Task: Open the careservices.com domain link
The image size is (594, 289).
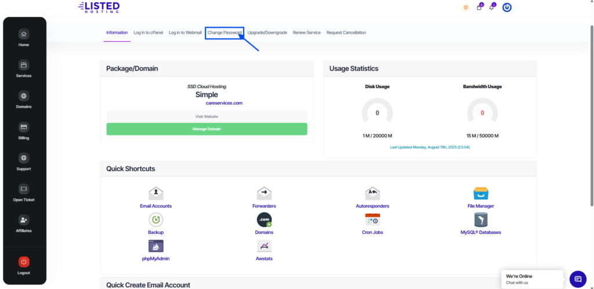Action: pyautogui.click(x=224, y=103)
